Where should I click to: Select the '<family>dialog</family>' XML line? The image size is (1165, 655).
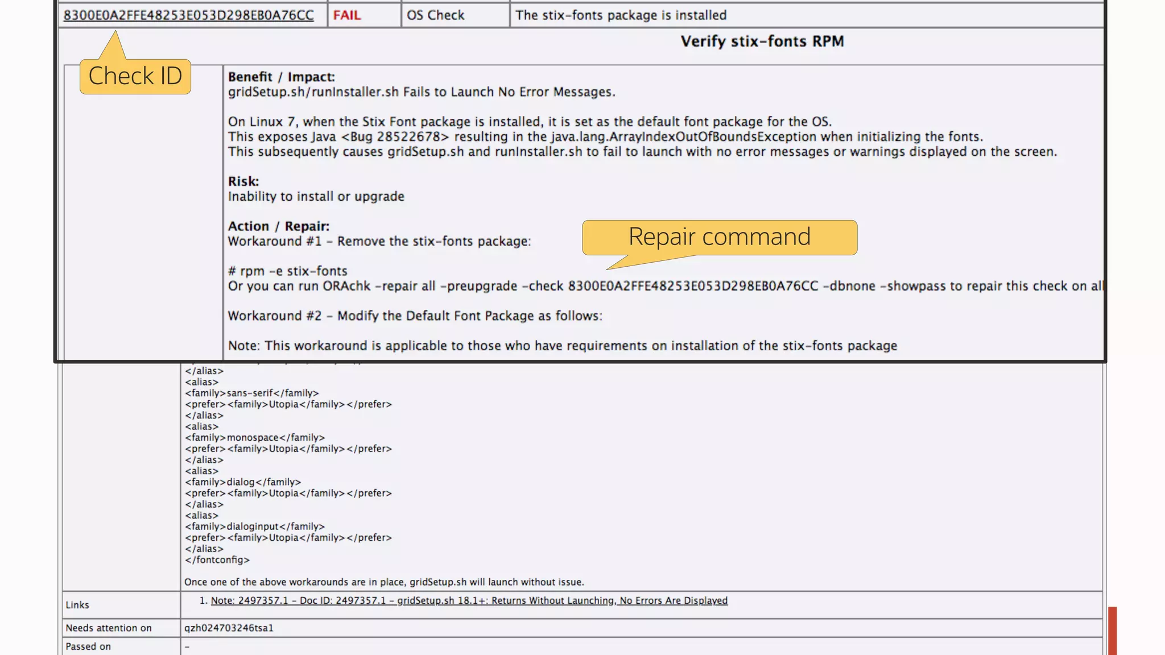(x=243, y=482)
